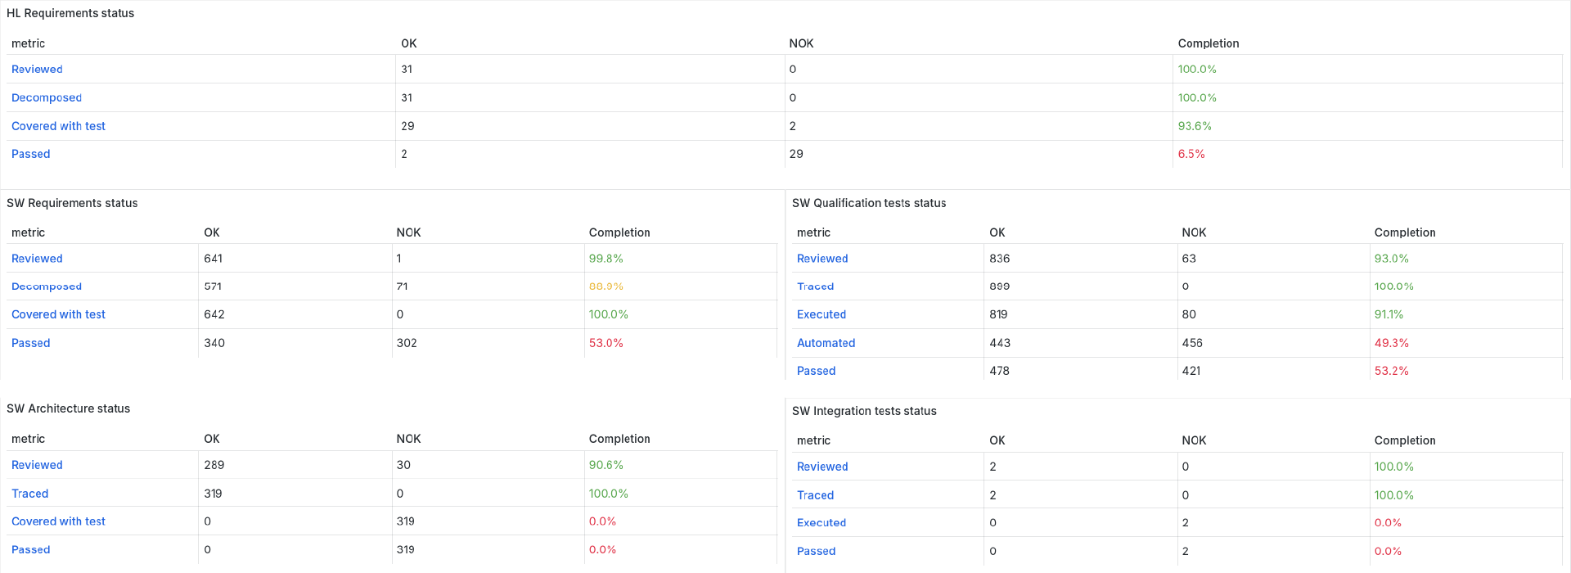The image size is (1571, 573).
Task: Select the OK value 340 in SW Requirements
Action: (x=214, y=343)
